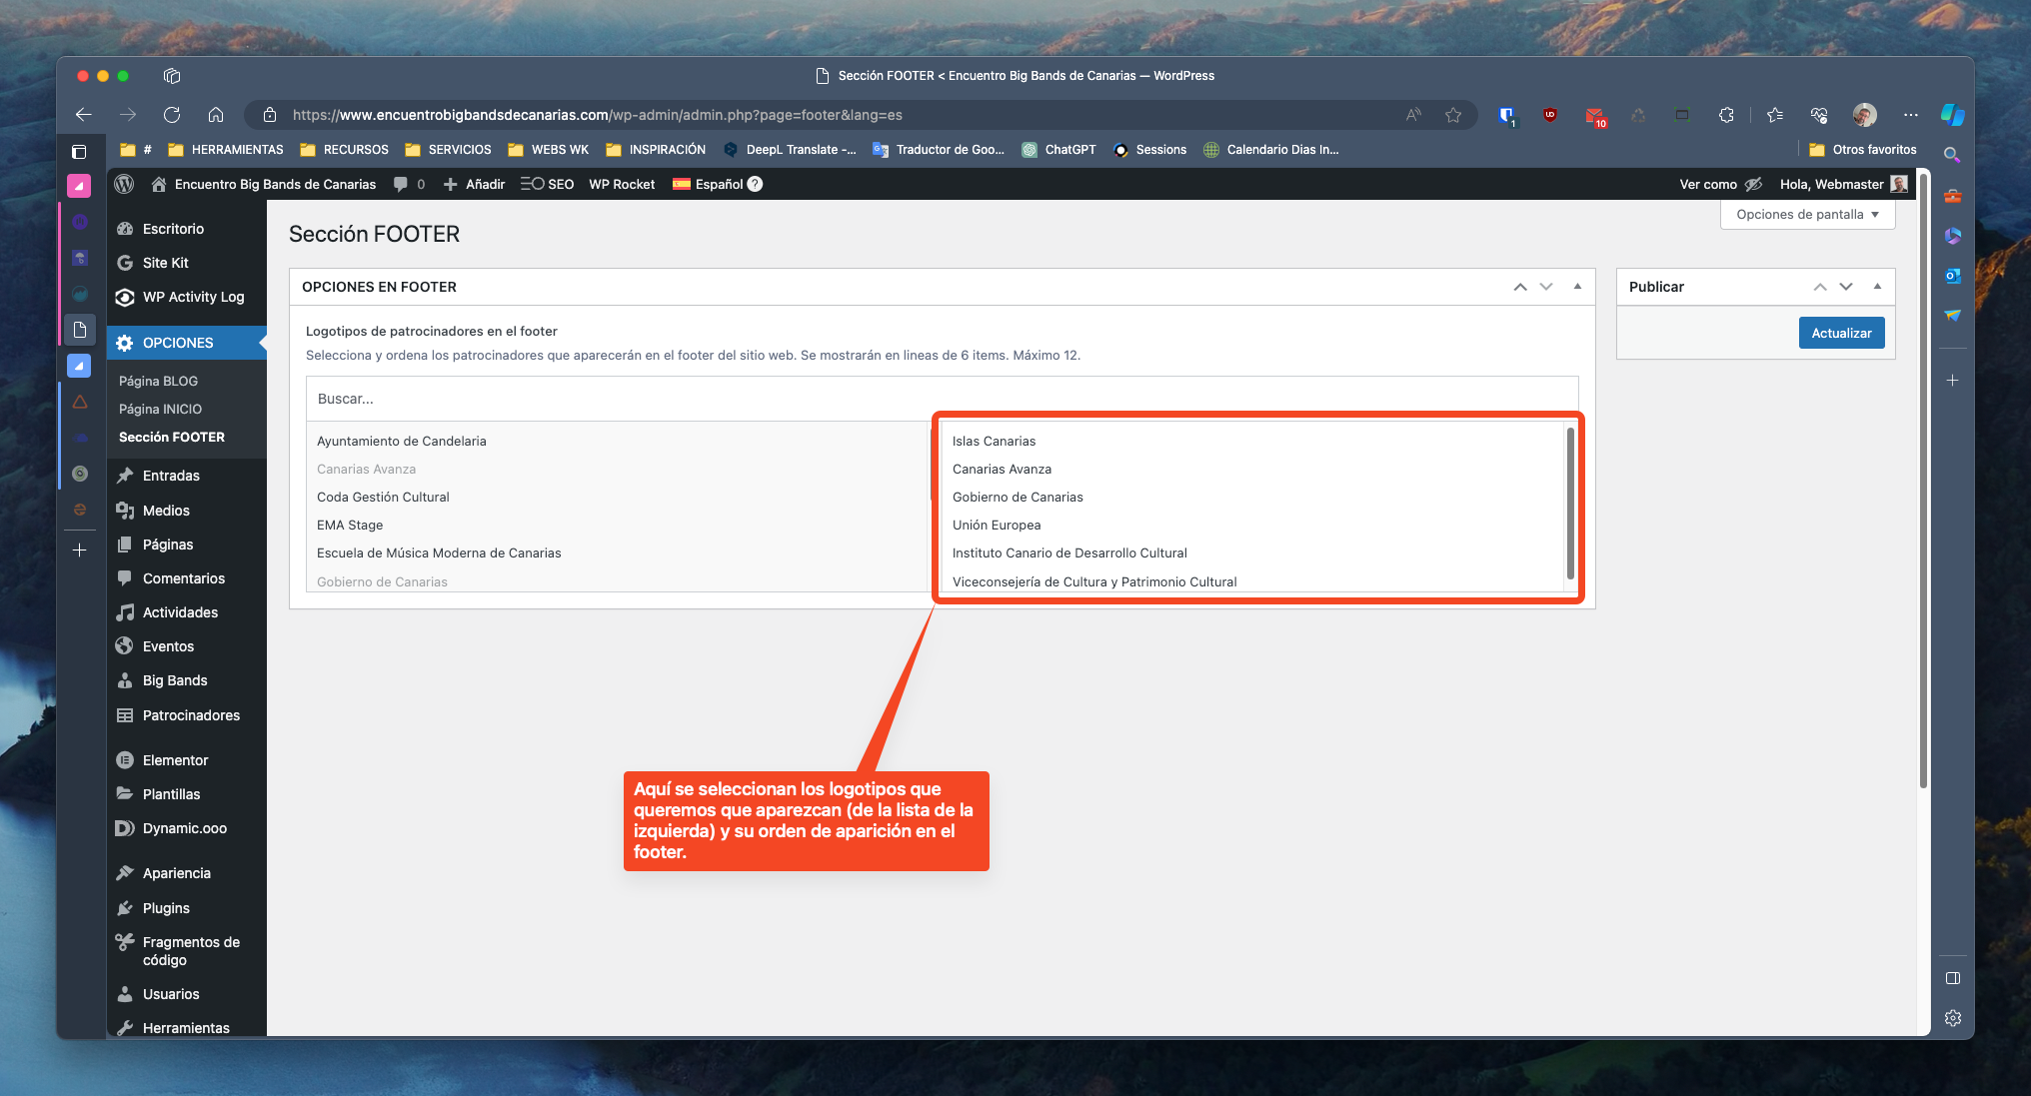The width and height of the screenshot is (2031, 1096).
Task: Open Página BLOG submenu link
Action: pyautogui.click(x=158, y=381)
